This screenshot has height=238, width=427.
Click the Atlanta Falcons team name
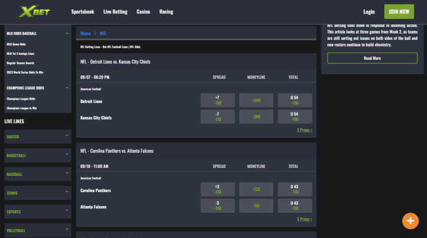(93, 207)
